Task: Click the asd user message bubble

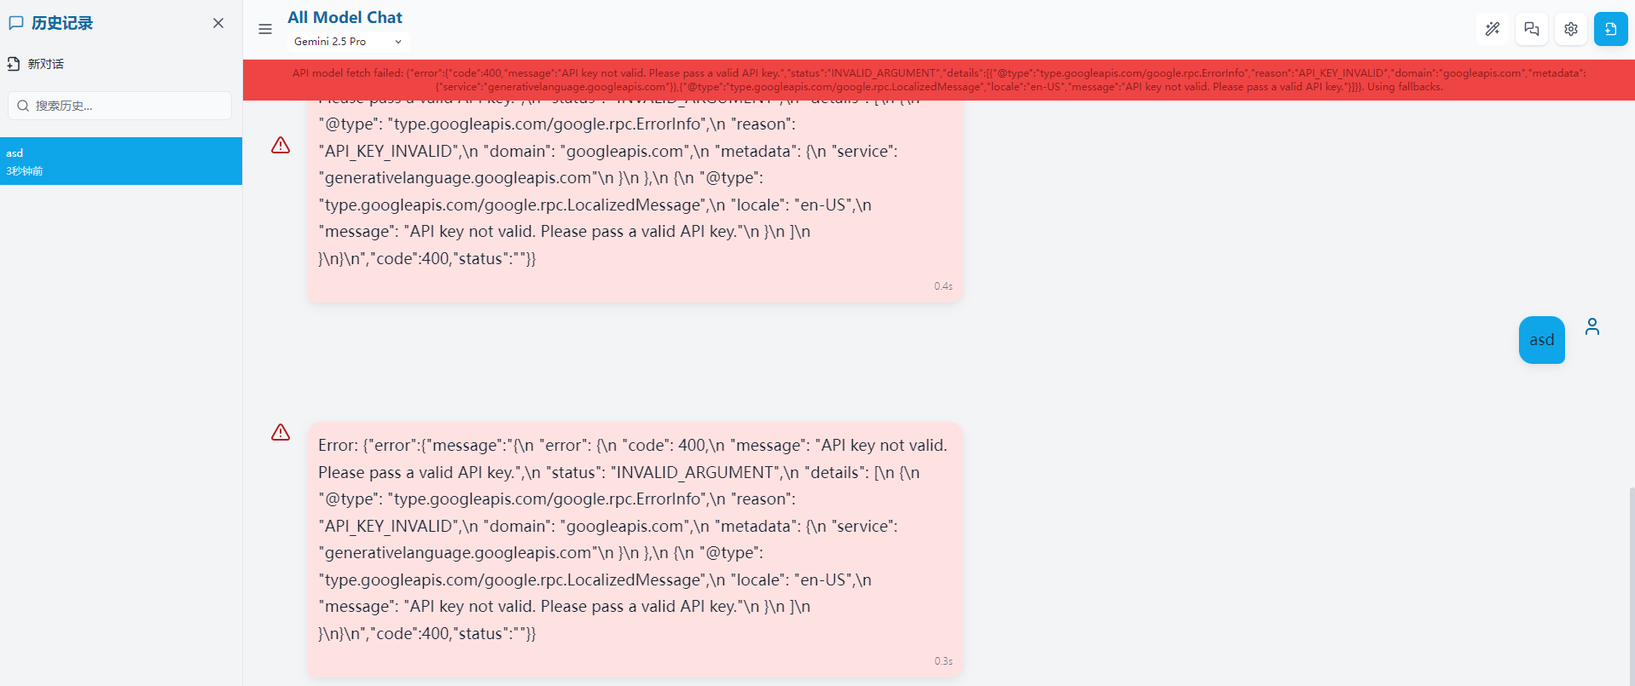Action: click(x=1542, y=340)
